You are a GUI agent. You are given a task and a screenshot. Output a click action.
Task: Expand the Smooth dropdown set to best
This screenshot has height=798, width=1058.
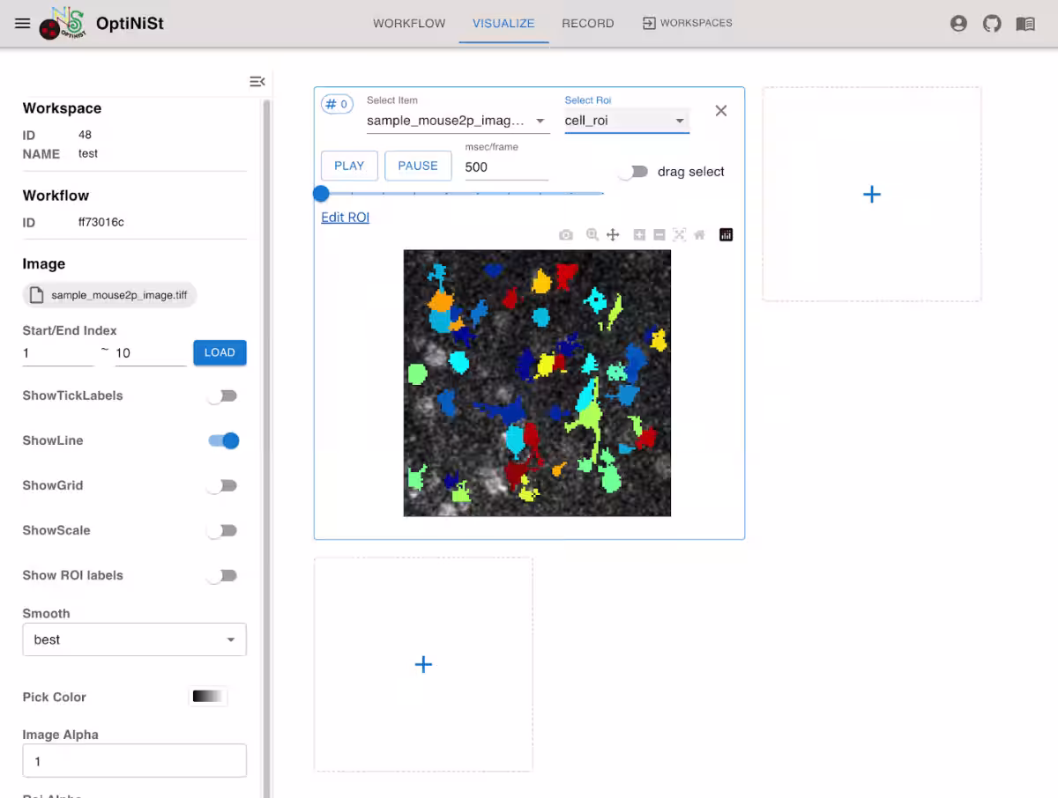click(134, 640)
